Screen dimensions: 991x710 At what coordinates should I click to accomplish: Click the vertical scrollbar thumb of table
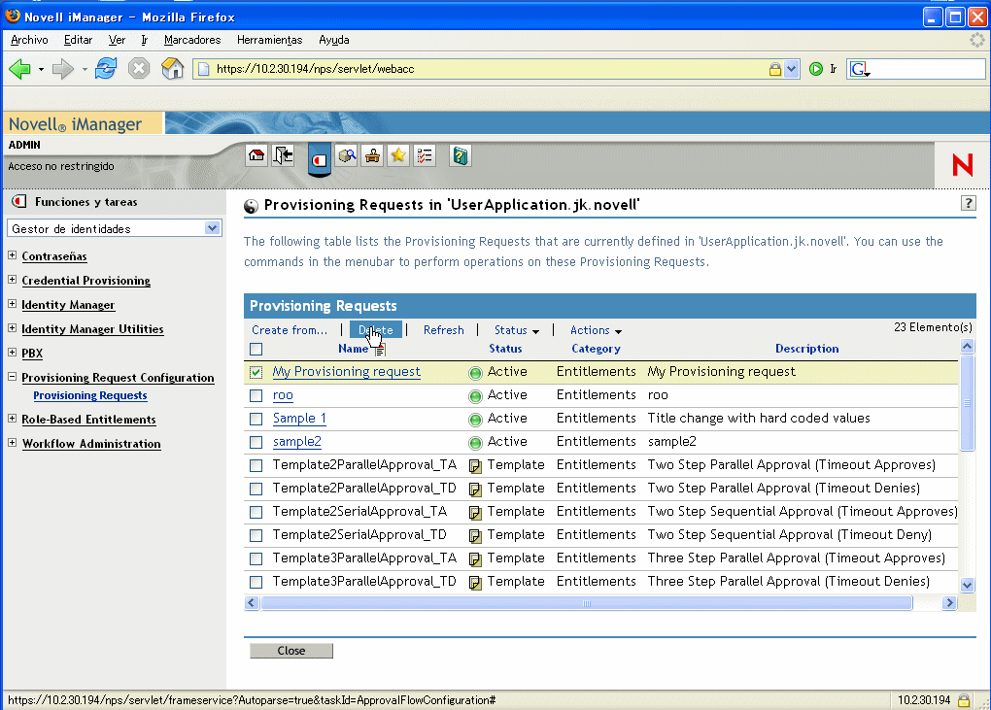pos(967,403)
